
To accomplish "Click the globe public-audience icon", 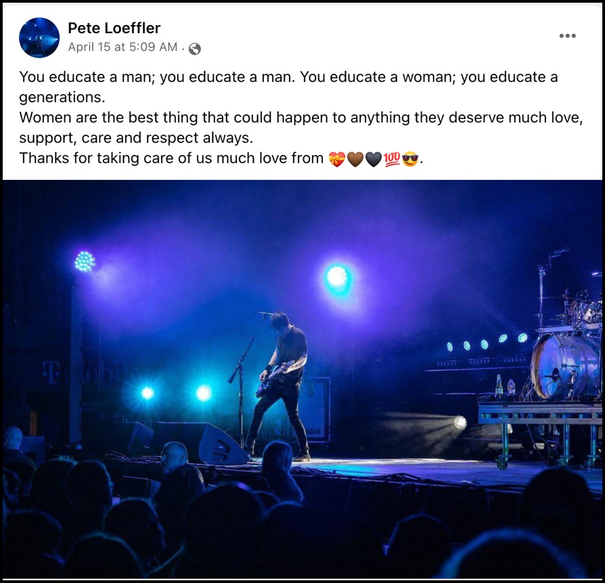I will [x=194, y=49].
